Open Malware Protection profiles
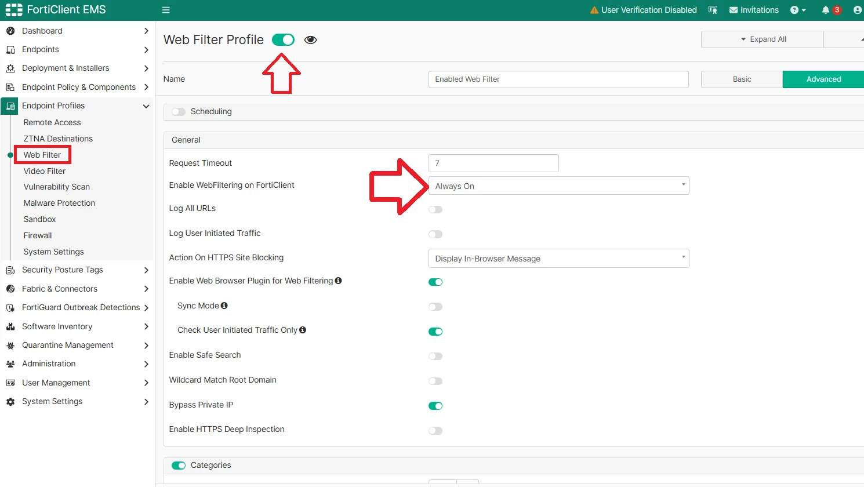Viewport: 864px width, 487px height. tap(59, 203)
